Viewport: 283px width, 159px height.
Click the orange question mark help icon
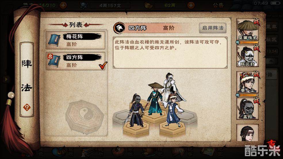click(27, 108)
